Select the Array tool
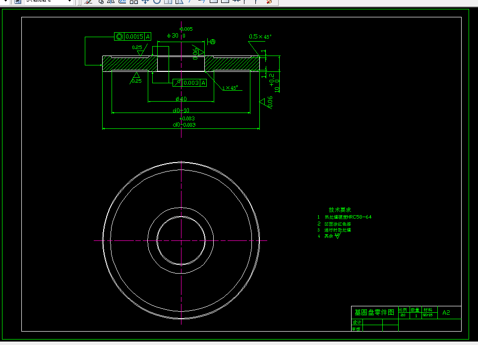The image size is (478, 345). point(134,1)
